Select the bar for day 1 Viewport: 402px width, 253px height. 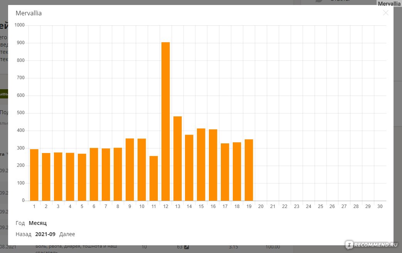coord(34,175)
